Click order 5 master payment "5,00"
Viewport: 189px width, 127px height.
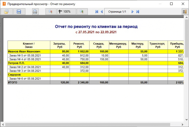[145, 56]
